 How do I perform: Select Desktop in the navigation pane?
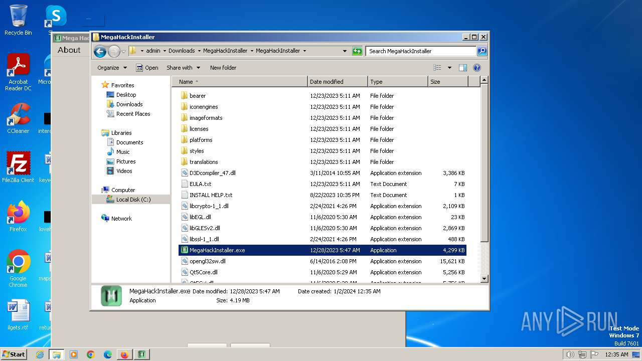click(x=126, y=95)
